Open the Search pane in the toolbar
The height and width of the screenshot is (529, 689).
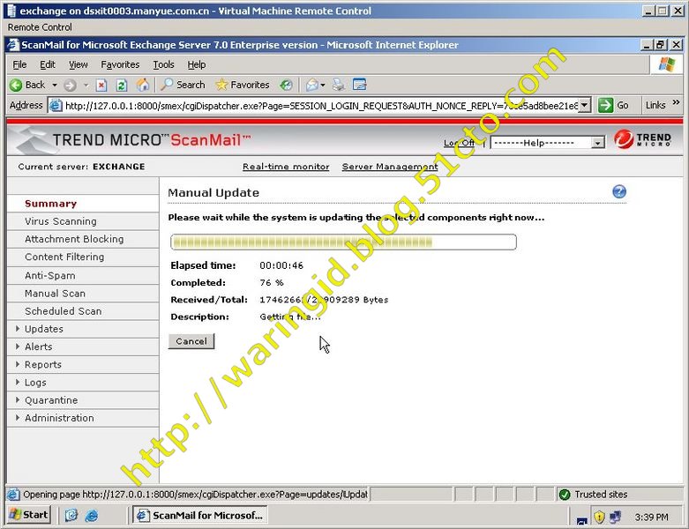click(183, 85)
